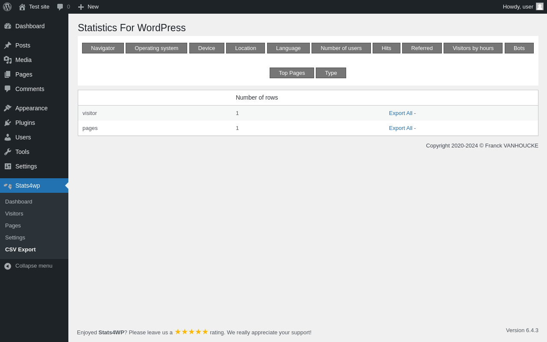Export All for the visitor row

[x=400, y=113]
